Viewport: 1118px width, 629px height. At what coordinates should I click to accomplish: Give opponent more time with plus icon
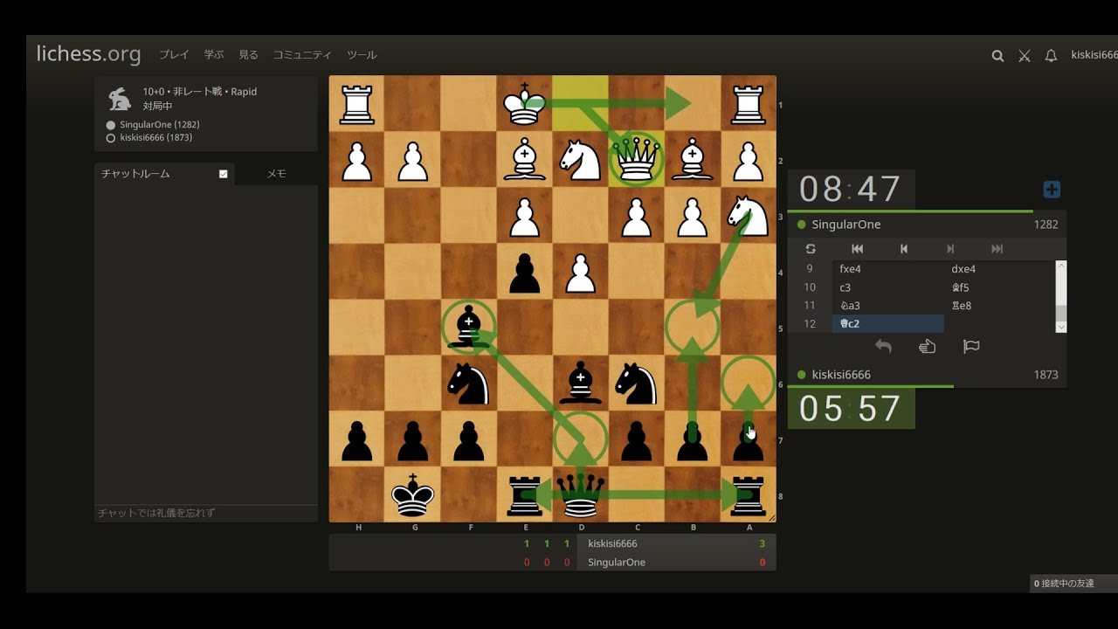click(x=1052, y=190)
